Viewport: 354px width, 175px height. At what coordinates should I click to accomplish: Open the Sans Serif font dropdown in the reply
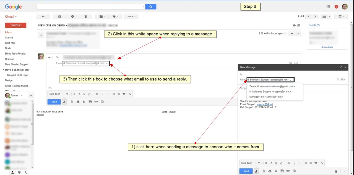(56, 94)
